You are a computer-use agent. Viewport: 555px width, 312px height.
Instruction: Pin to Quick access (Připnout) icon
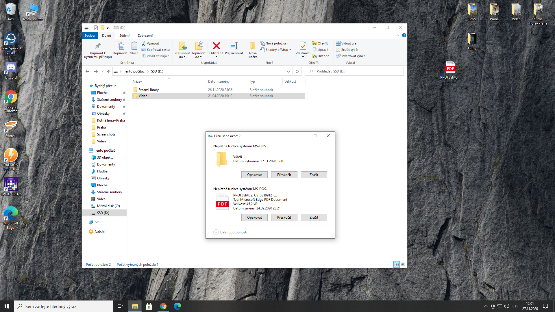tap(98, 46)
